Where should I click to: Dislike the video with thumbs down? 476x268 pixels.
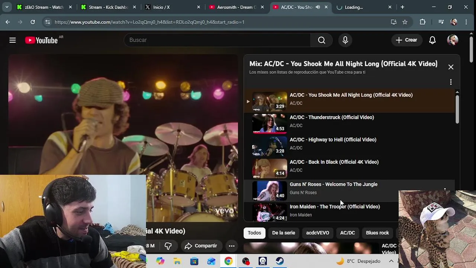(x=168, y=246)
